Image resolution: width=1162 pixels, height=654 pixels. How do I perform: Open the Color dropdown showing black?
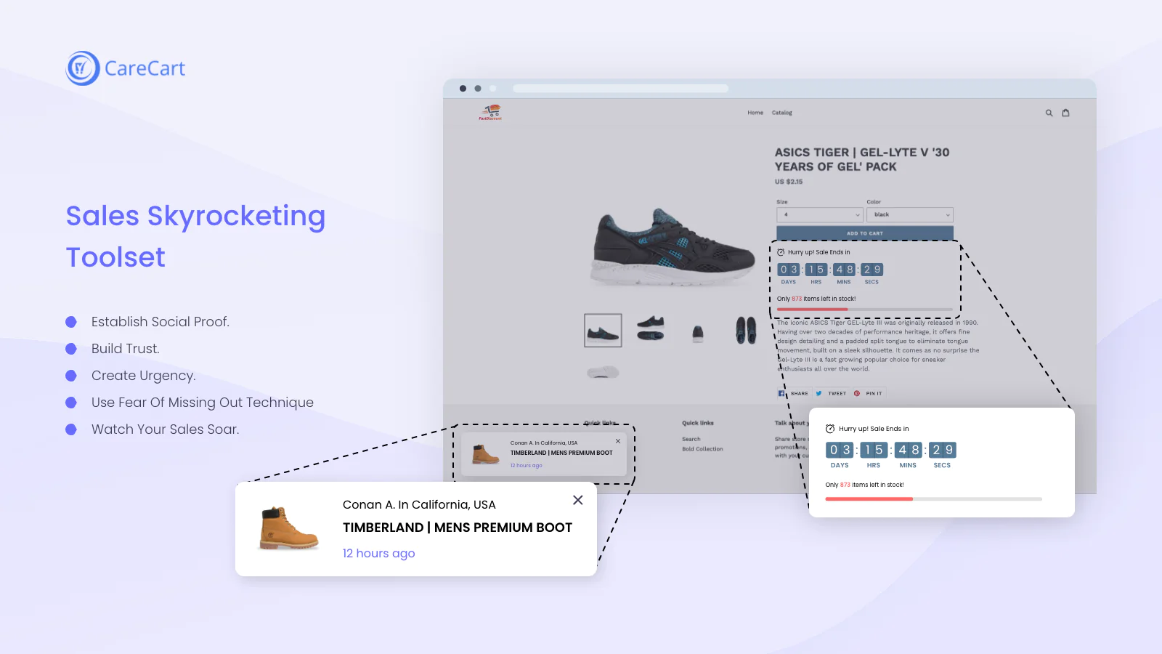pyautogui.click(x=910, y=215)
